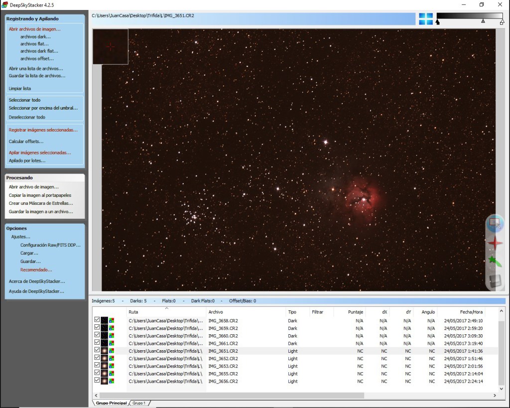Click the gray save-changes disk icon
Image resolution: width=510 pixels, height=408 pixels.
(x=495, y=280)
